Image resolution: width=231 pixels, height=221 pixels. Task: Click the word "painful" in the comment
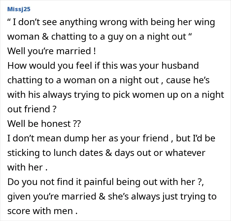(99, 182)
